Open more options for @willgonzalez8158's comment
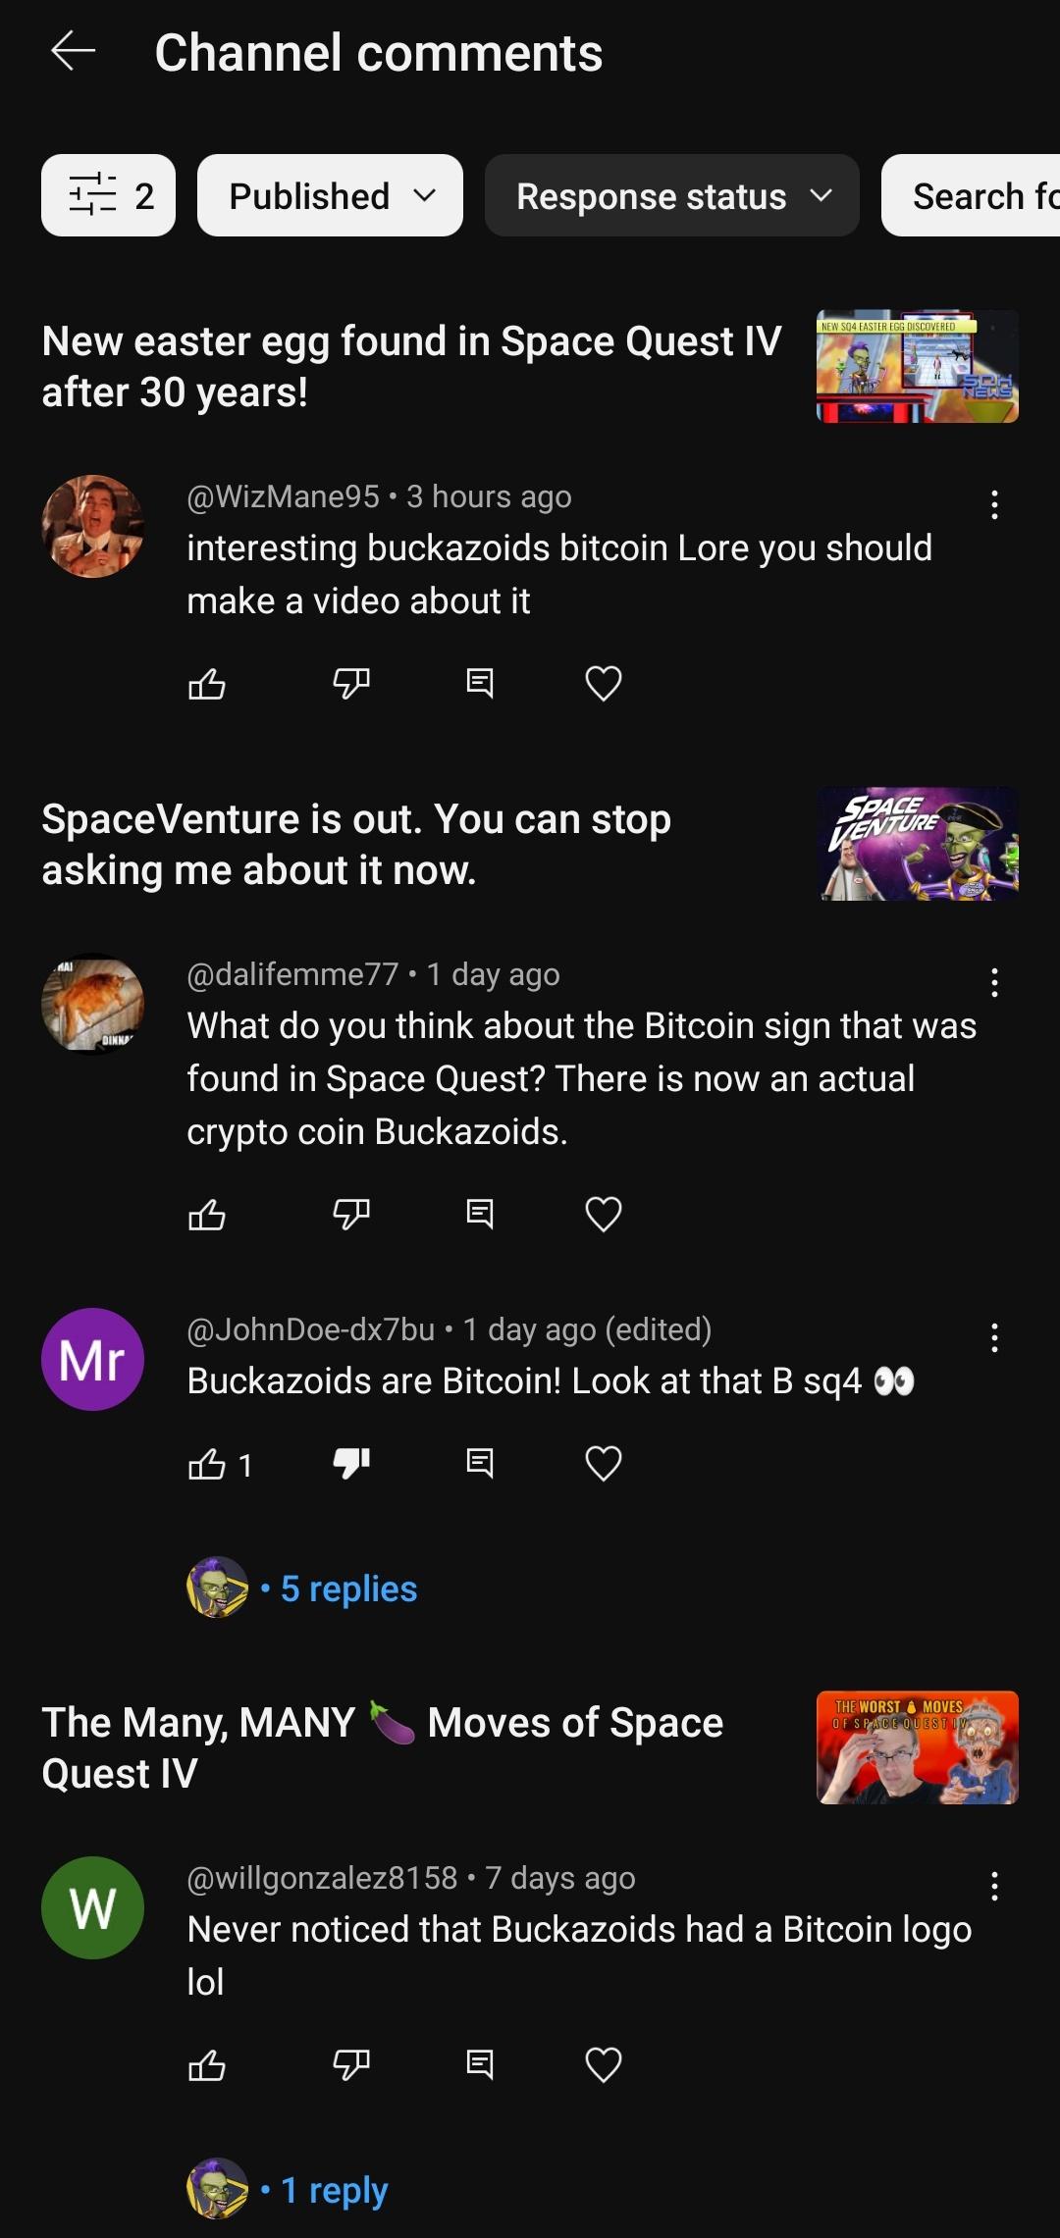 tap(994, 1886)
